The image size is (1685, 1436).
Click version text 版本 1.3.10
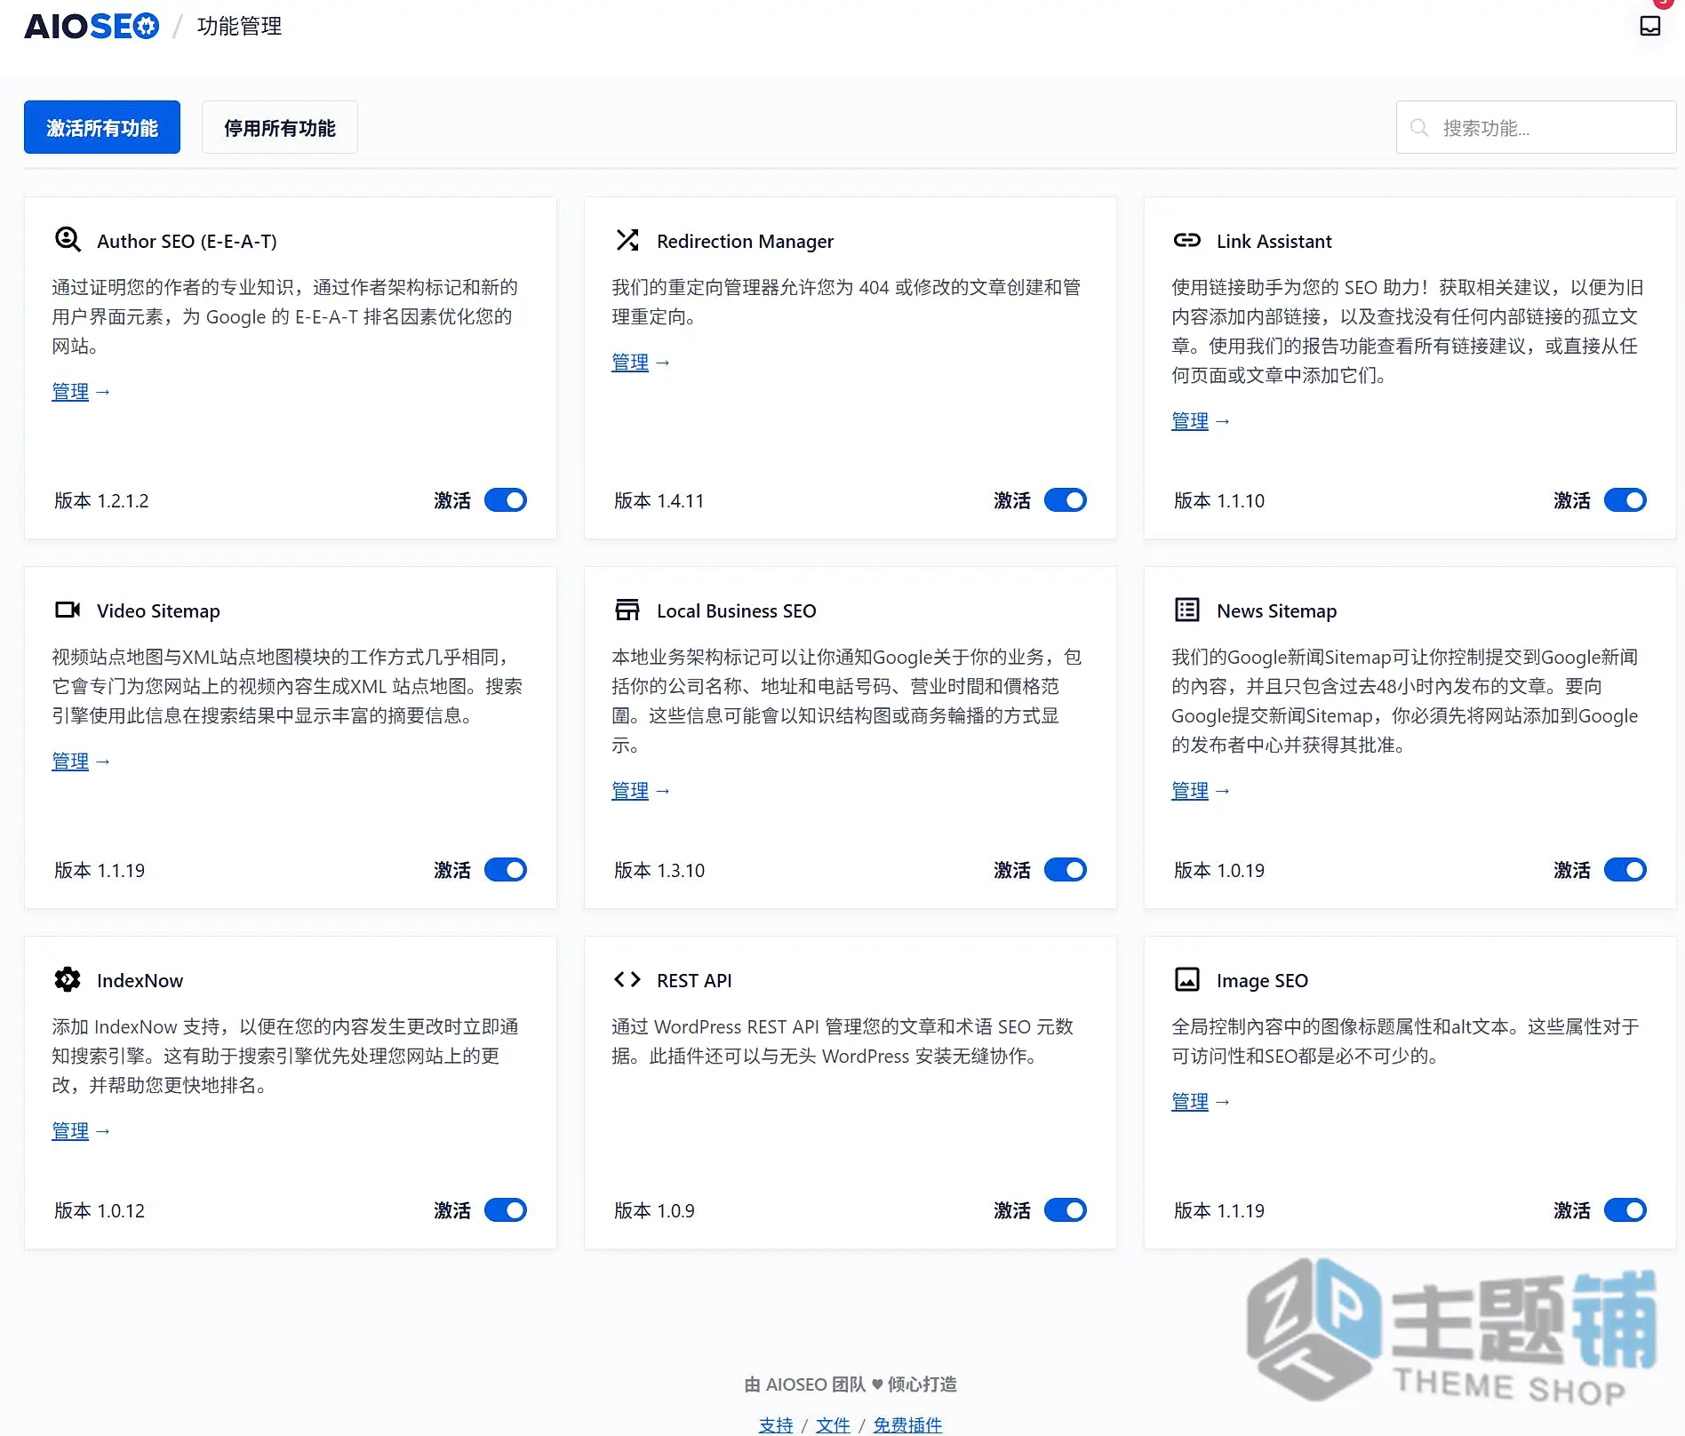tap(659, 870)
